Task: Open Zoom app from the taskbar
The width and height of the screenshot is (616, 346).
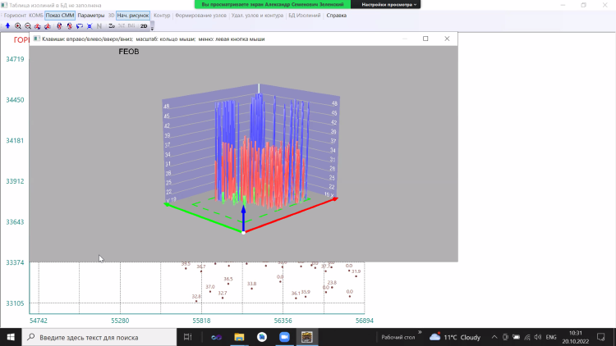Action: [284, 337]
